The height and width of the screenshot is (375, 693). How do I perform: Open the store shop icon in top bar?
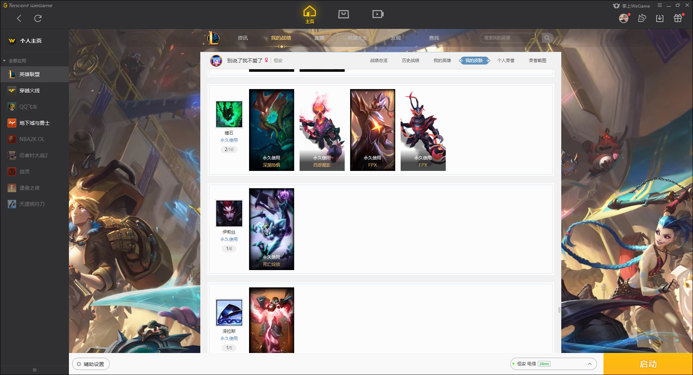point(344,14)
